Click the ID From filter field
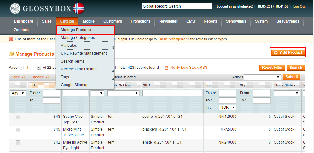The width and height of the screenshot is (314, 153). [x=51, y=93]
